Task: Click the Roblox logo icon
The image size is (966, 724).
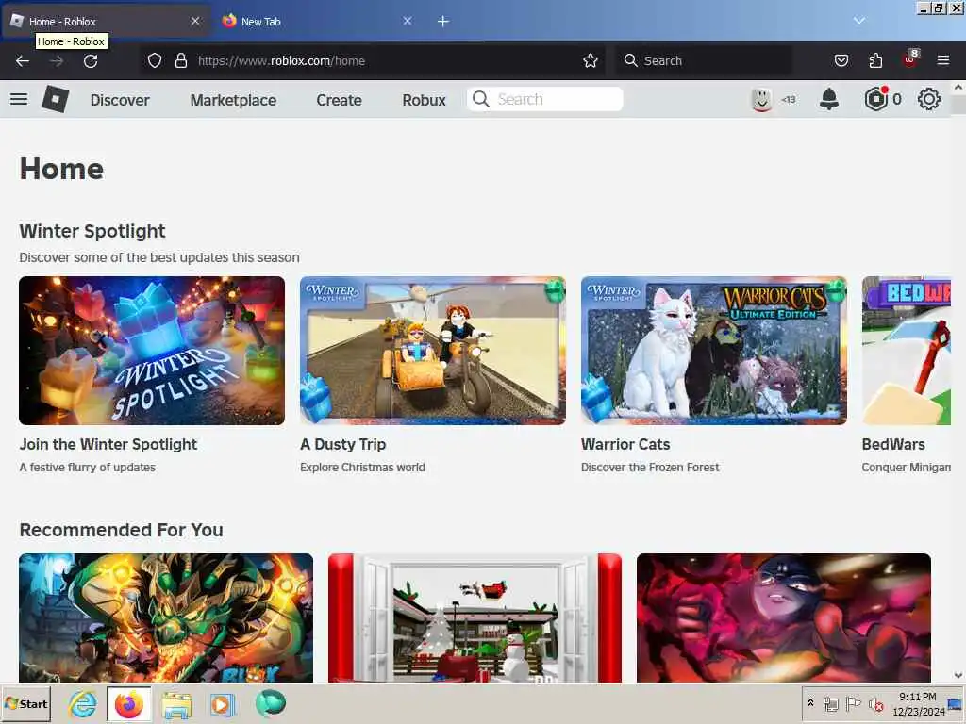Action: [x=55, y=99]
